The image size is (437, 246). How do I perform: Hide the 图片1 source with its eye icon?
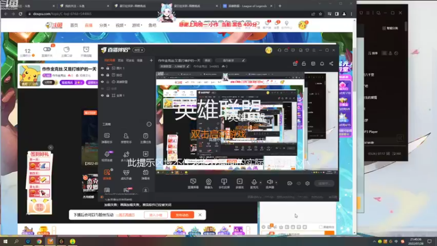click(102, 68)
